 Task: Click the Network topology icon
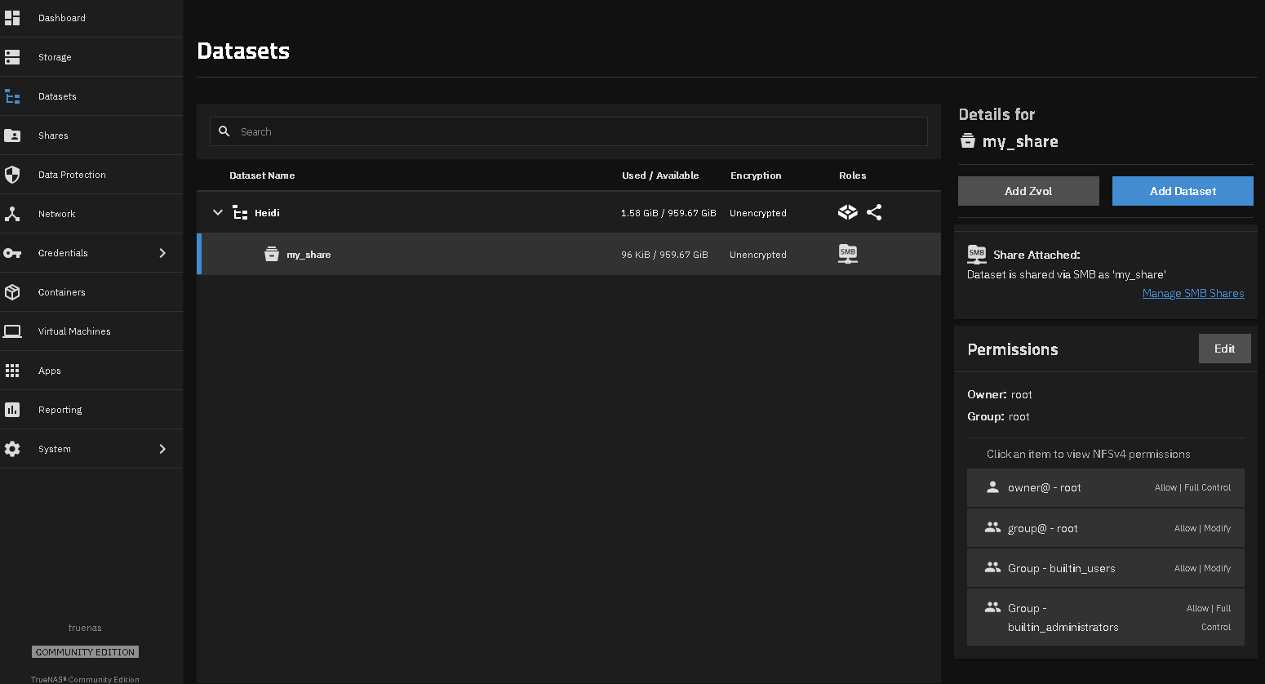pyautogui.click(x=12, y=214)
